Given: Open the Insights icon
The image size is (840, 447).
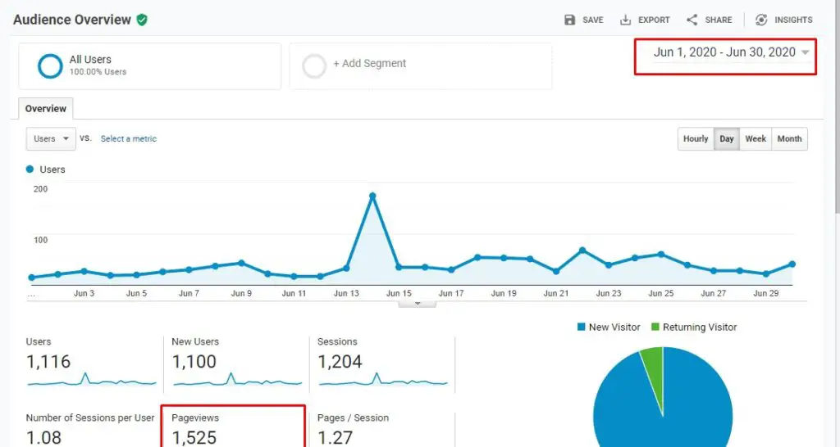Looking at the screenshot, I should point(761,20).
